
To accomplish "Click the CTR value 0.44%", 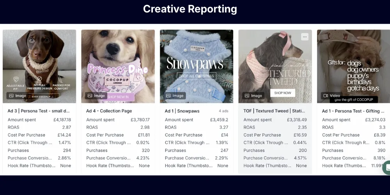I will [x=300, y=143].
